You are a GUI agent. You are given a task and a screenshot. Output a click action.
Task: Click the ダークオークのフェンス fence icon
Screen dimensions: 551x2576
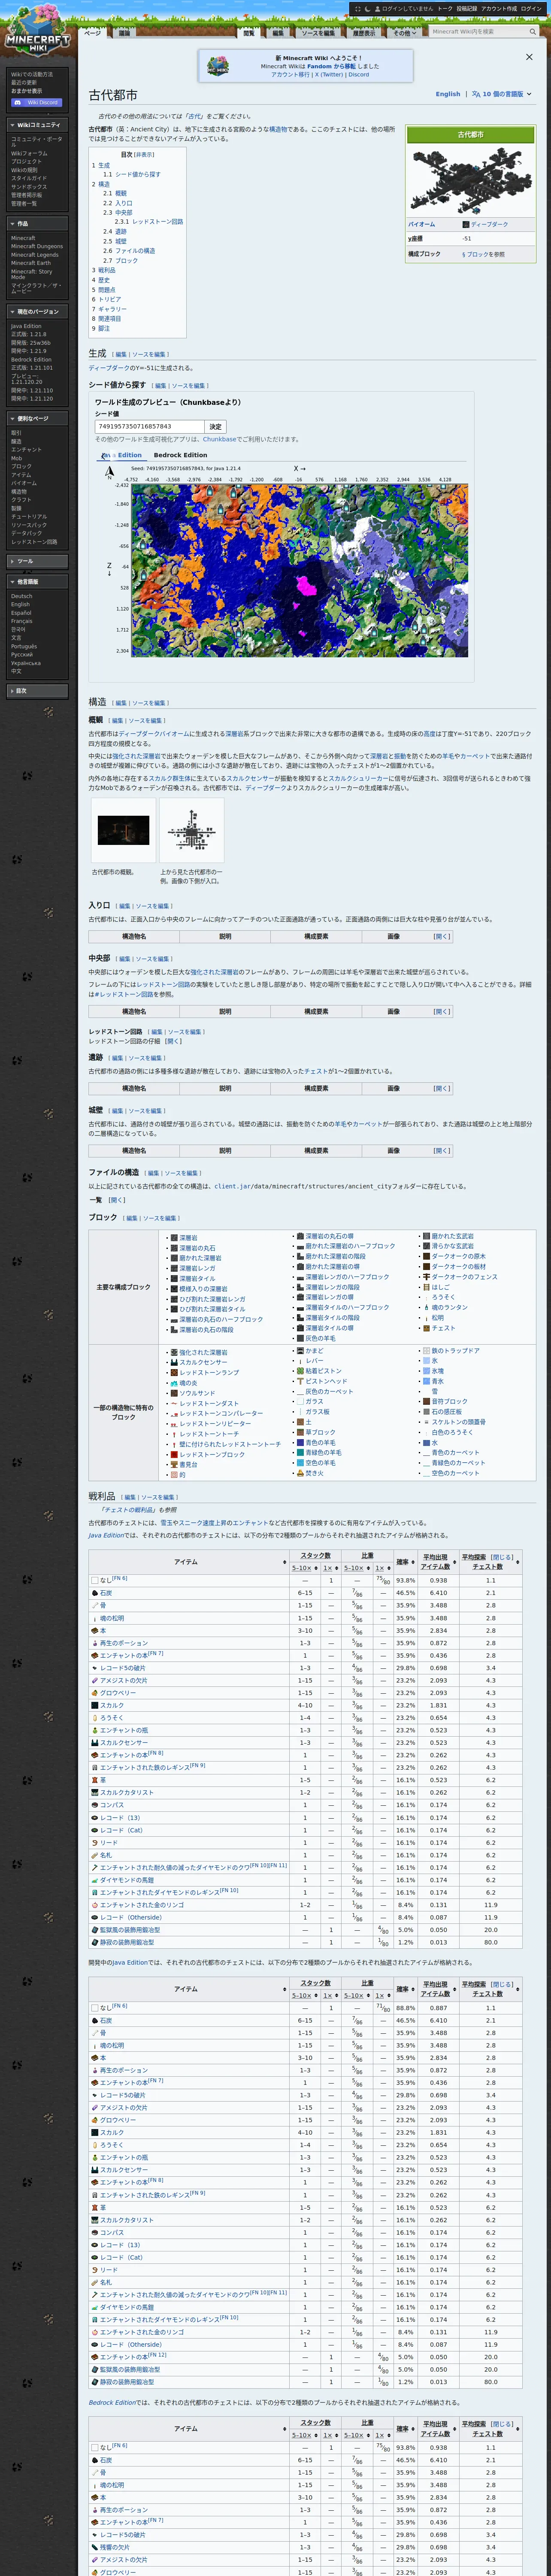426,1277
